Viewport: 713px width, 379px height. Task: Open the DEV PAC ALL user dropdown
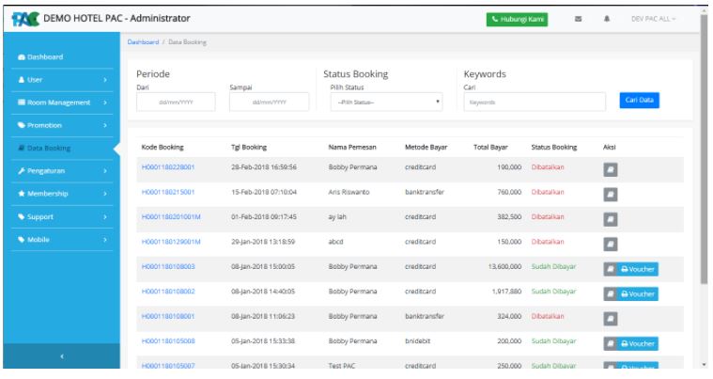pyautogui.click(x=653, y=19)
